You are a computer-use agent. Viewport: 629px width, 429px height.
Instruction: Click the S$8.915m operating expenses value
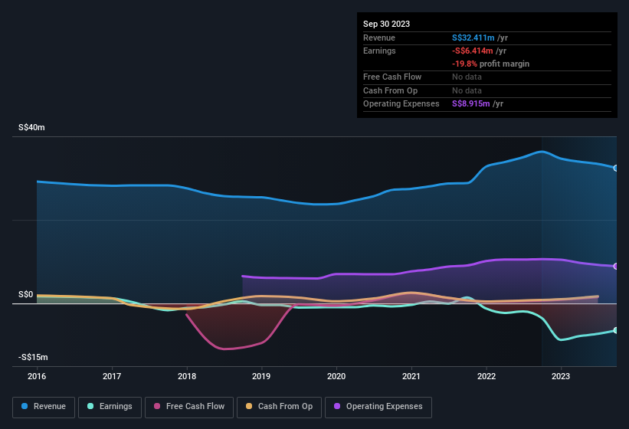coord(471,104)
